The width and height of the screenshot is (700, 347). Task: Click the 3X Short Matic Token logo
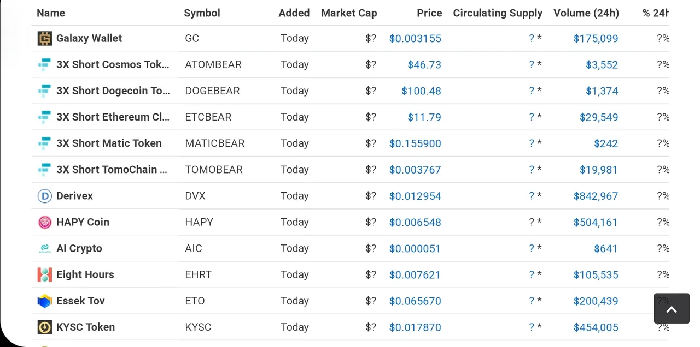[44, 143]
